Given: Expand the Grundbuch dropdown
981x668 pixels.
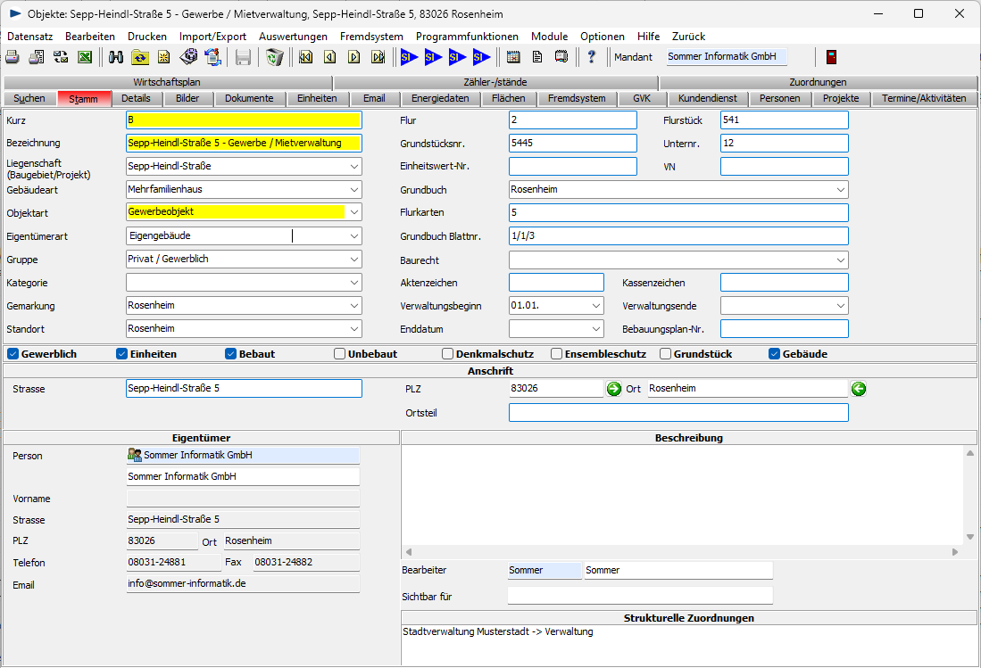Looking at the screenshot, I should point(839,190).
